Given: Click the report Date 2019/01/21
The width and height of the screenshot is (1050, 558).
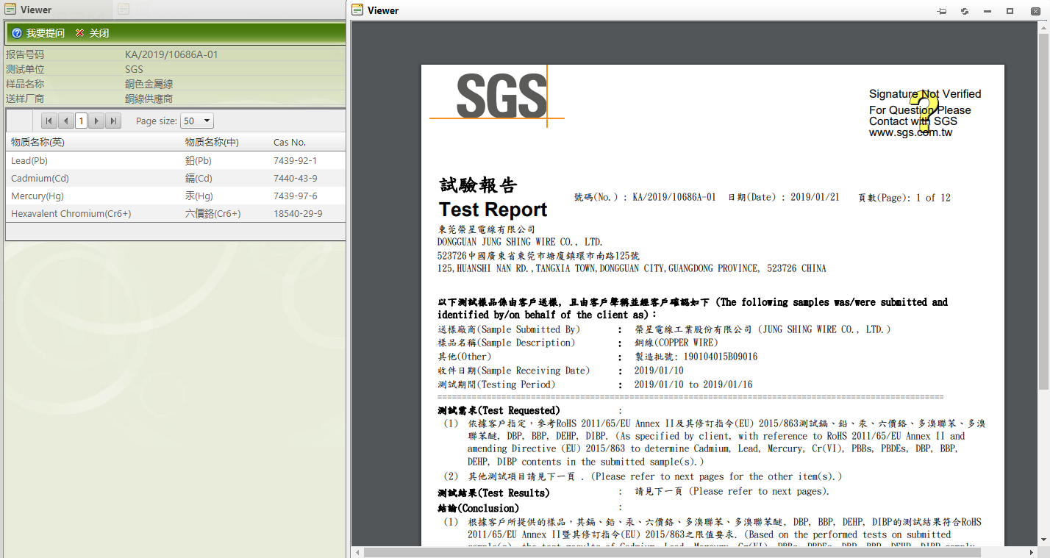Looking at the screenshot, I should [815, 197].
